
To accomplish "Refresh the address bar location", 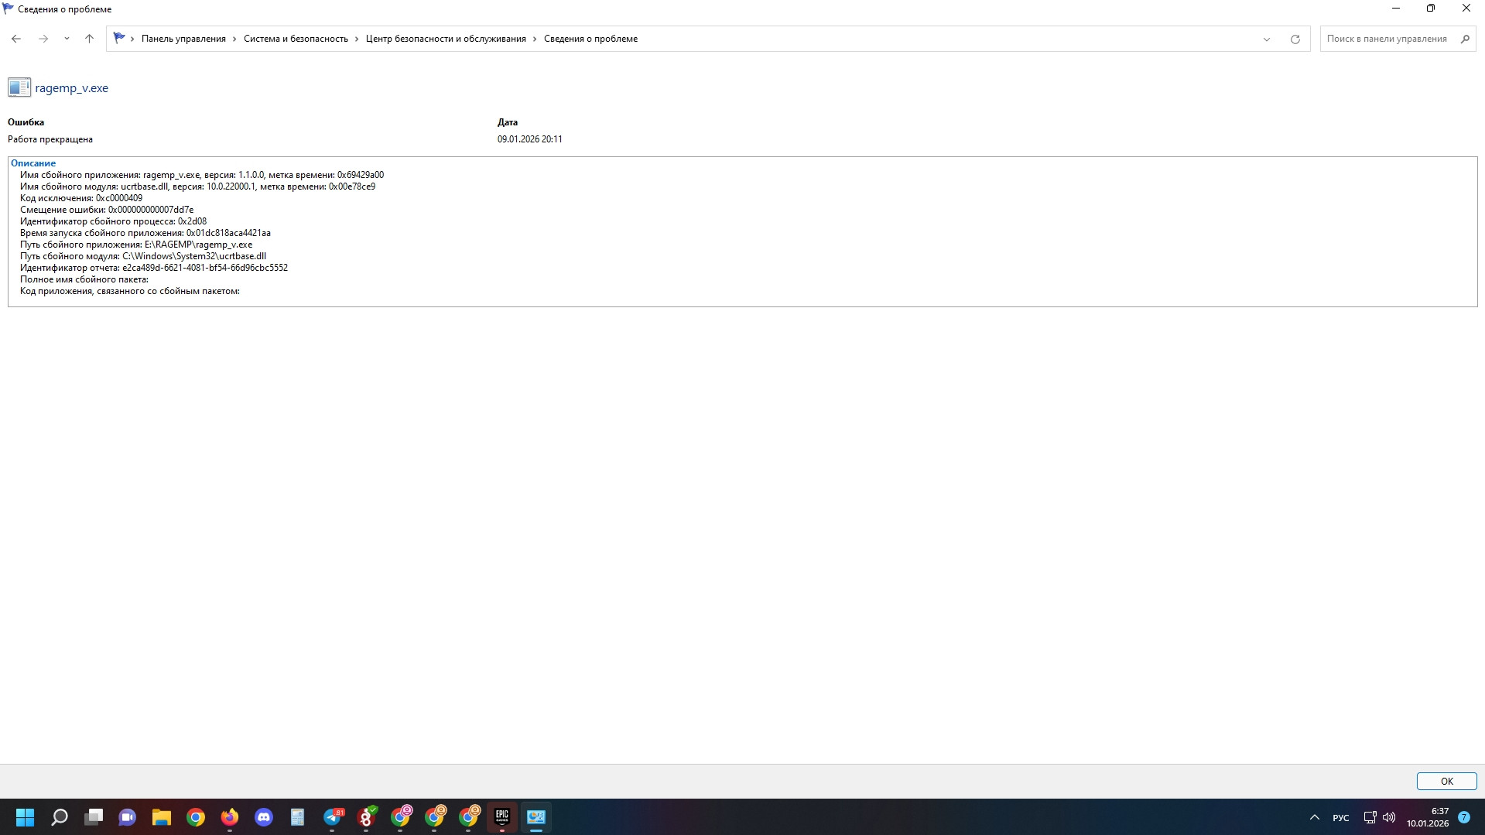I will [x=1295, y=39].
